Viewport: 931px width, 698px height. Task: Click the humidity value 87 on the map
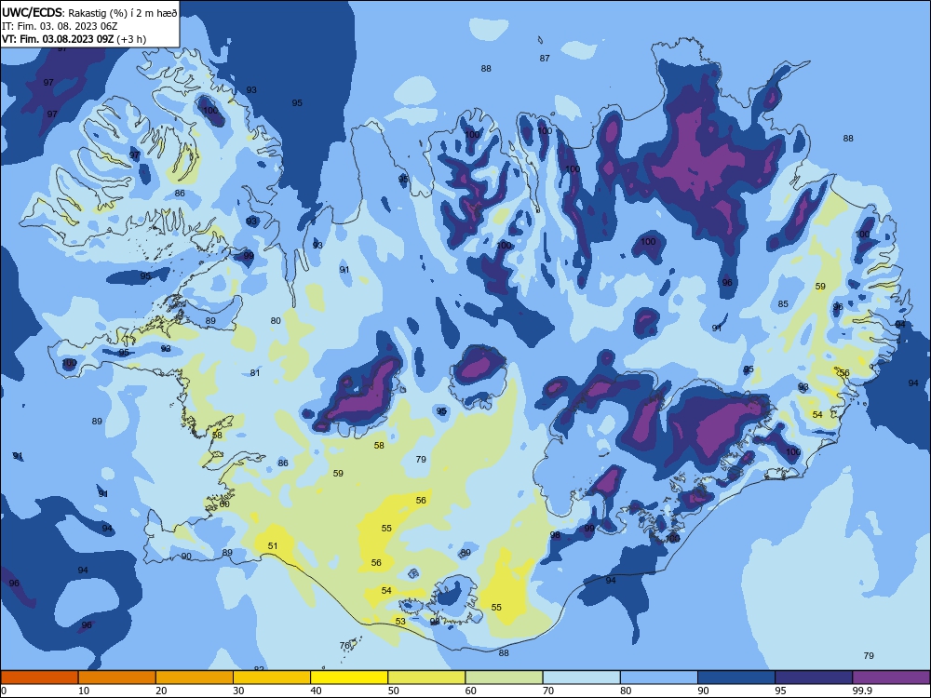click(x=545, y=58)
